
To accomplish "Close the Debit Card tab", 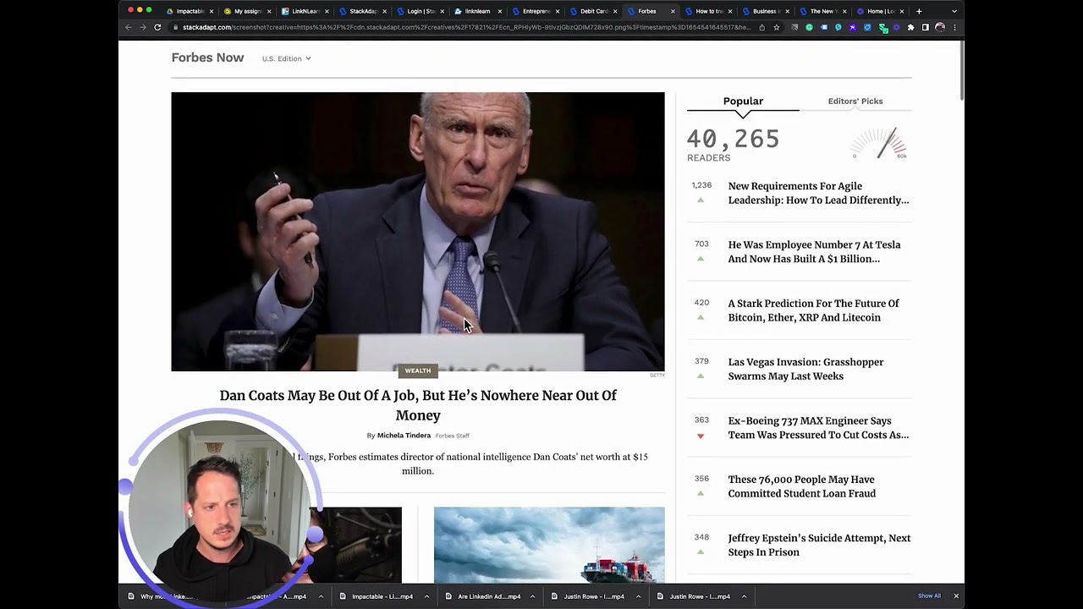I will [x=615, y=11].
